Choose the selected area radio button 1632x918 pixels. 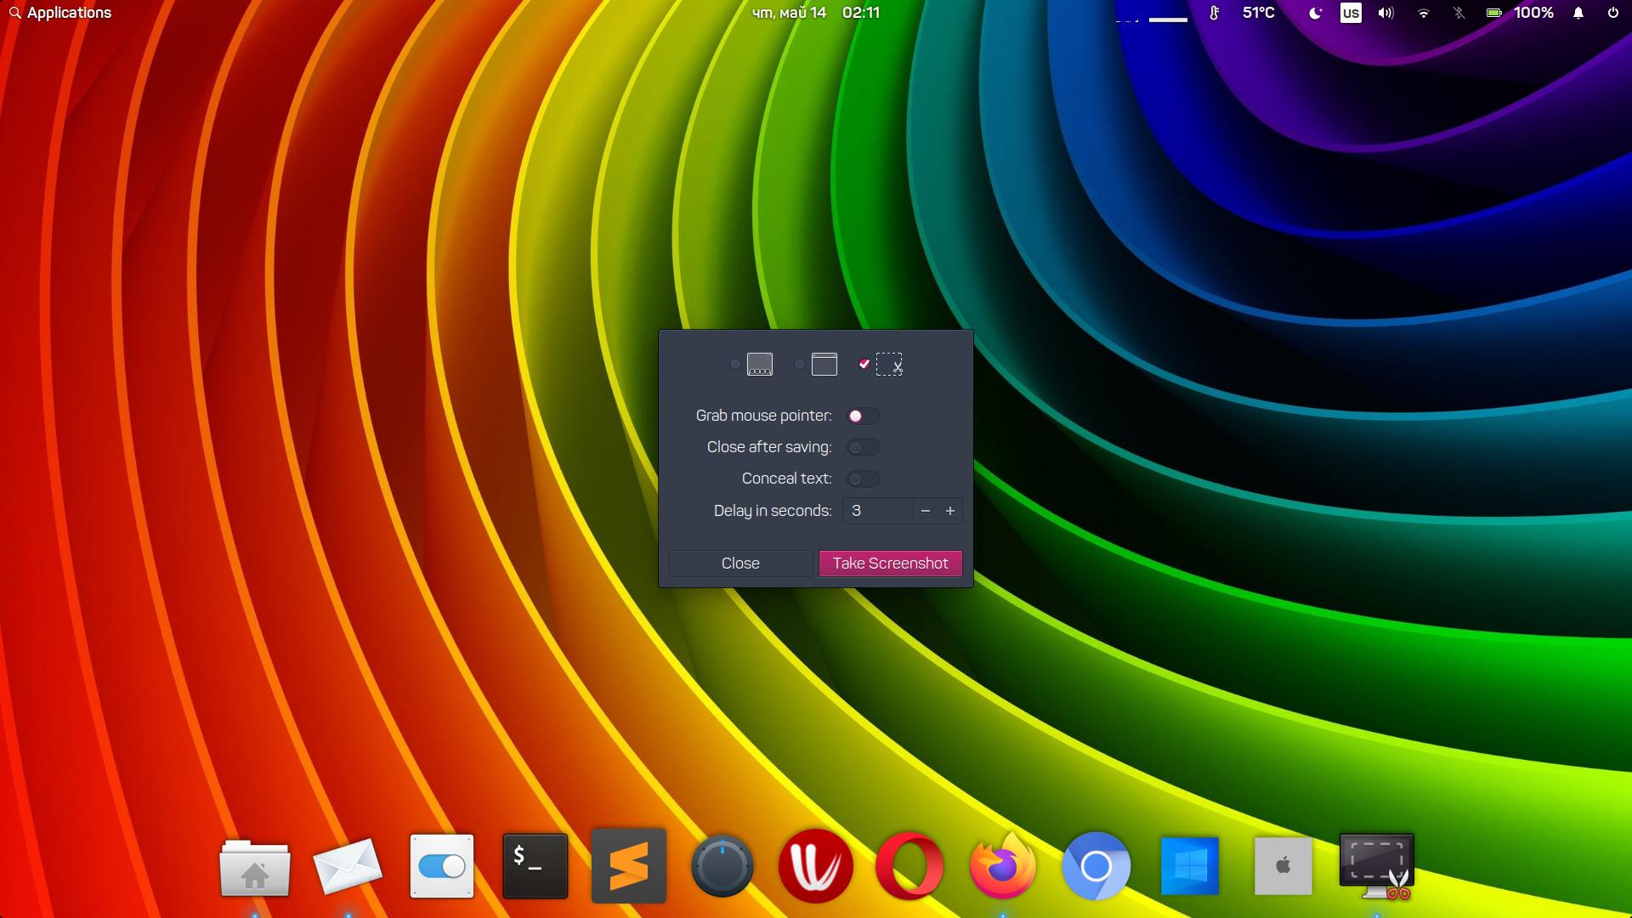click(x=864, y=364)
